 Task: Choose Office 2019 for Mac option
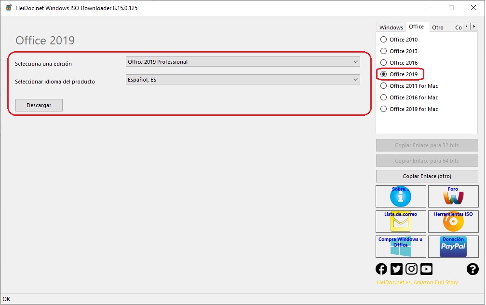tap(384, 109)
